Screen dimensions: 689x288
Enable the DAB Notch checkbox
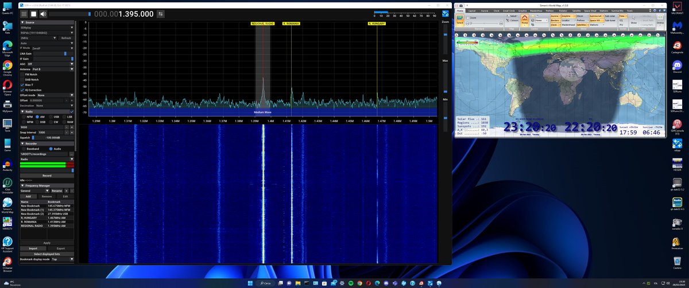[x=22, y=80]
